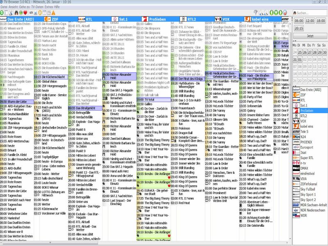
Task: Open the Extras menu
Action: point(49,7)
